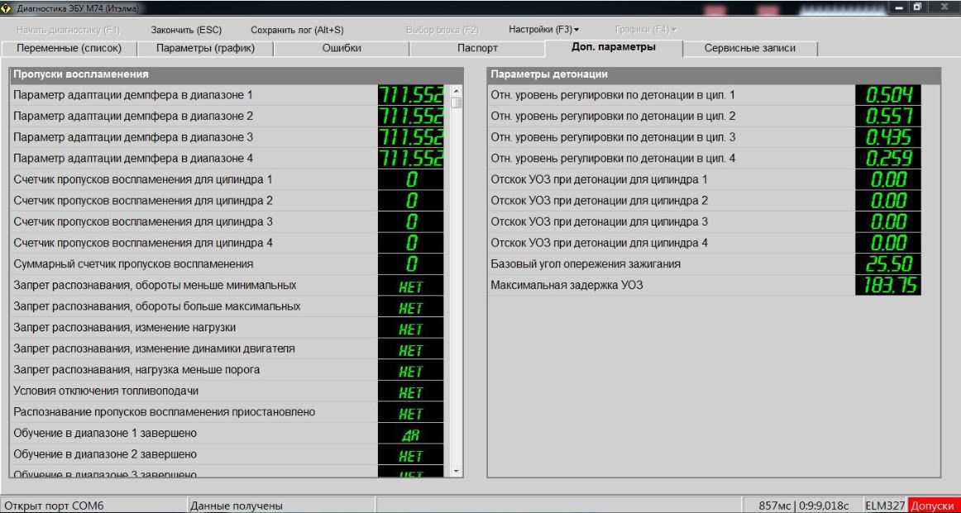Screen dimensions: 961x513
Task: Click 'Запрет распознавания, нагрузка меньше порога'
Action: coord(228,370)
